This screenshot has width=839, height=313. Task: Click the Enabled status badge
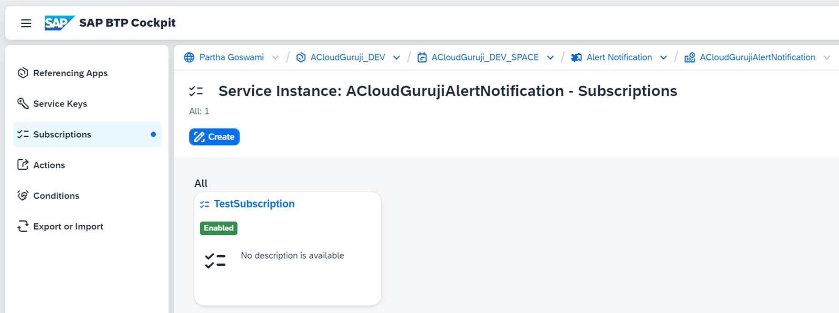click(x=219, y=228)
